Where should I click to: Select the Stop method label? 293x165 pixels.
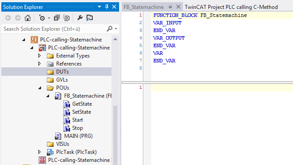point(78,128)
